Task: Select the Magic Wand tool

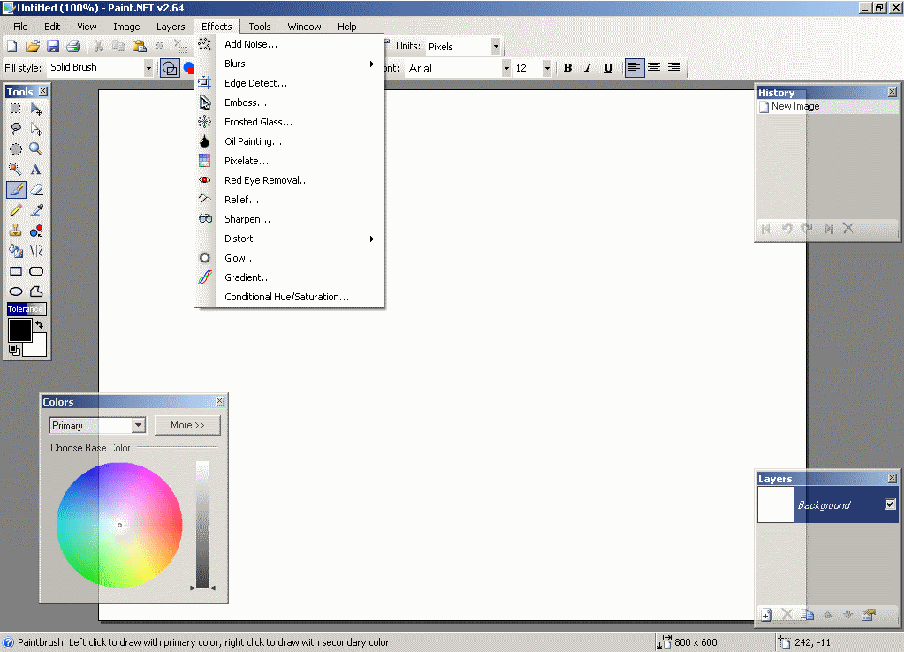Action: tap(16, 170)
